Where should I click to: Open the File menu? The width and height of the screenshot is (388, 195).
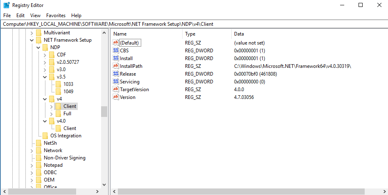[x=7, y=15]
